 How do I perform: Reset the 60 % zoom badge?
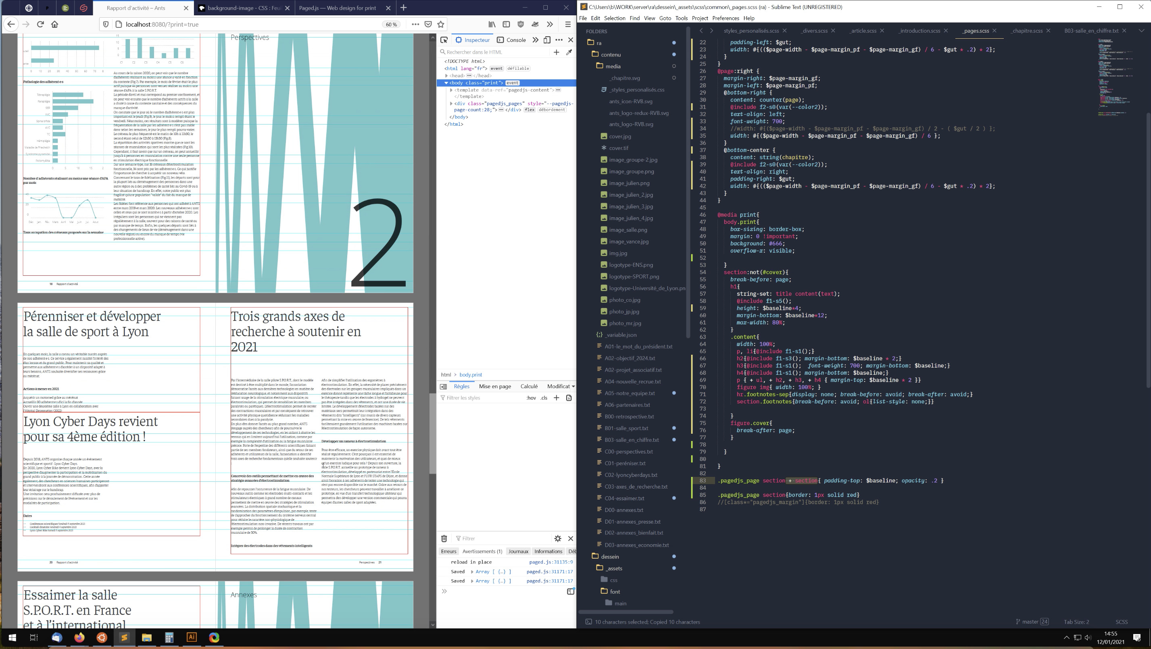tap(392, 25)
